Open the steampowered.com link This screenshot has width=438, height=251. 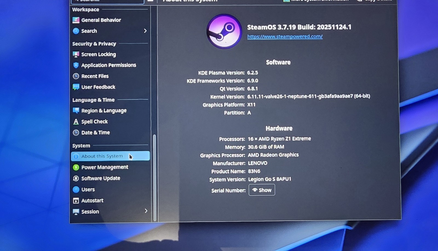[x=285, y=36]
